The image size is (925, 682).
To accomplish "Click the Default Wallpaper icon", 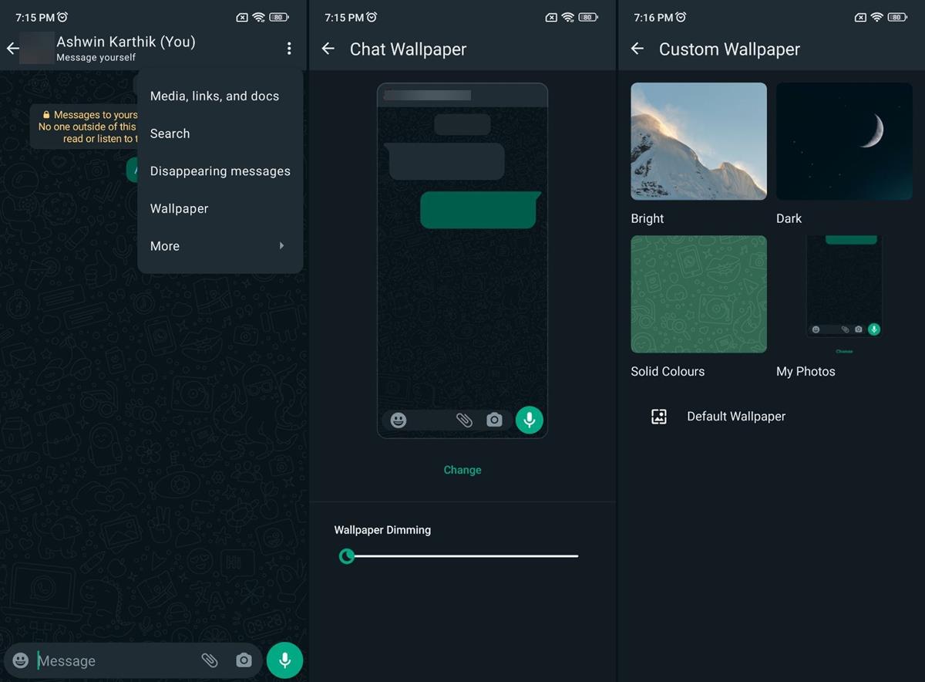I will pos(659,417).
